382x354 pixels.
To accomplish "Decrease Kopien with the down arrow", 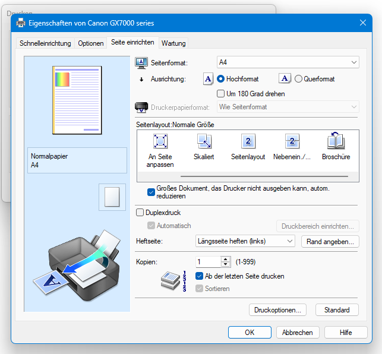I will [226, 264].
